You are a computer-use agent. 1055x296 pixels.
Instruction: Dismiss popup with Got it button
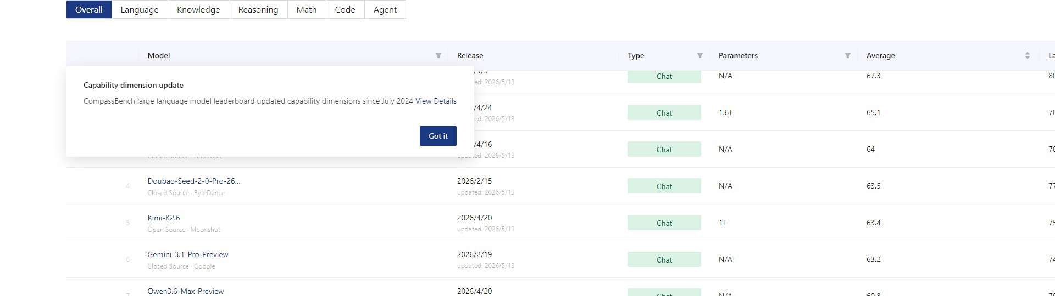click(x=438, y=136)
